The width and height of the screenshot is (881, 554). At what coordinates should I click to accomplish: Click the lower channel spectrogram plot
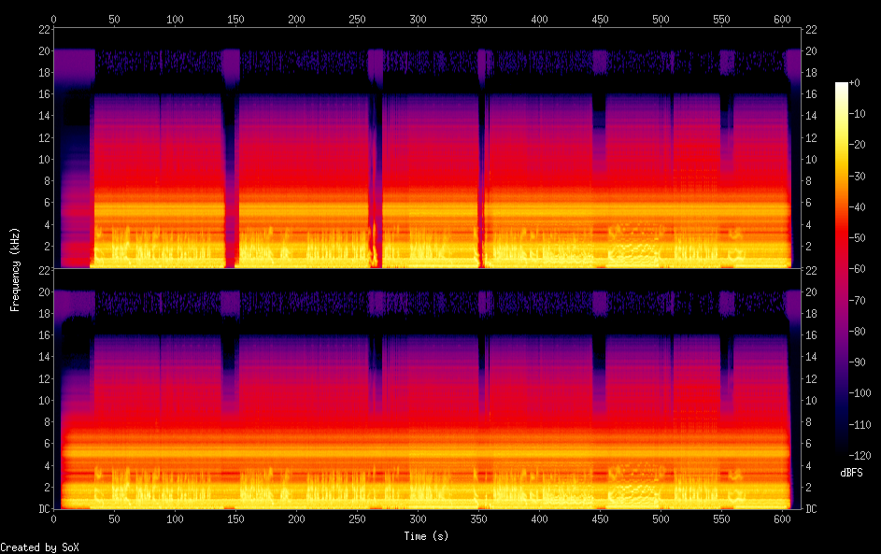[x=427, y=389]
